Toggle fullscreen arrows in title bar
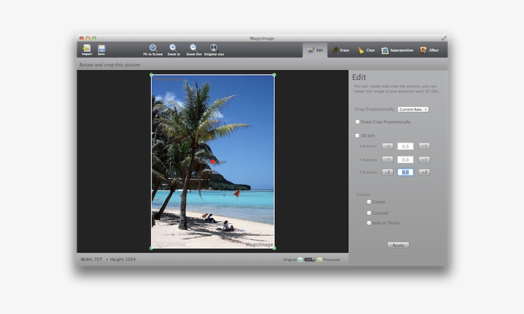Image resolution: width=524 pixels, height=314 pixels. pyautogui.click(x=443, y=38)
